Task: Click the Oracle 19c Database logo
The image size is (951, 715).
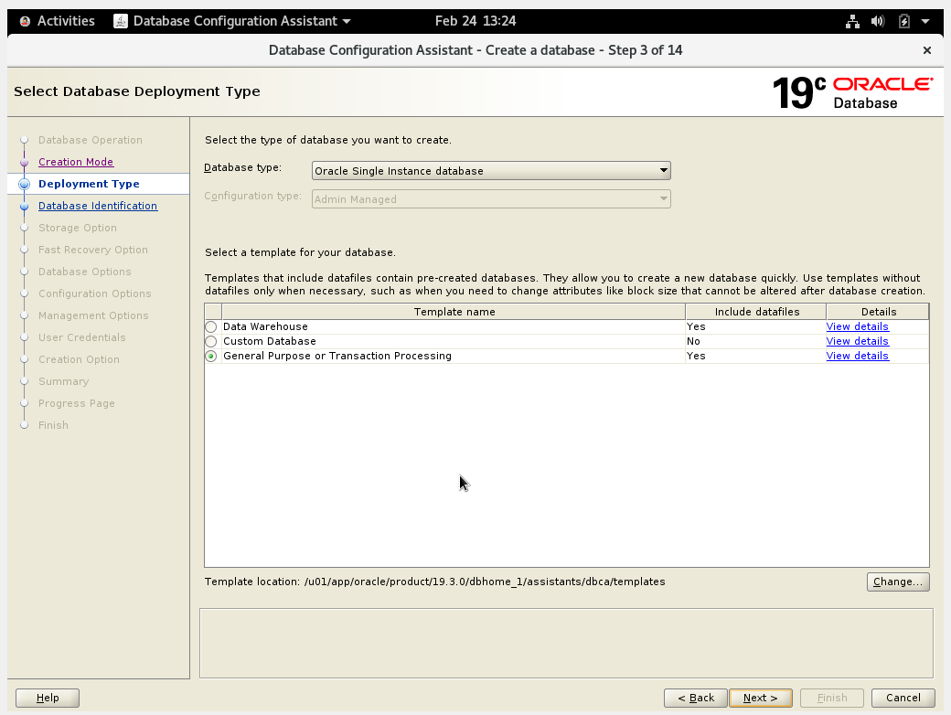Action: (x=852, y=92)
